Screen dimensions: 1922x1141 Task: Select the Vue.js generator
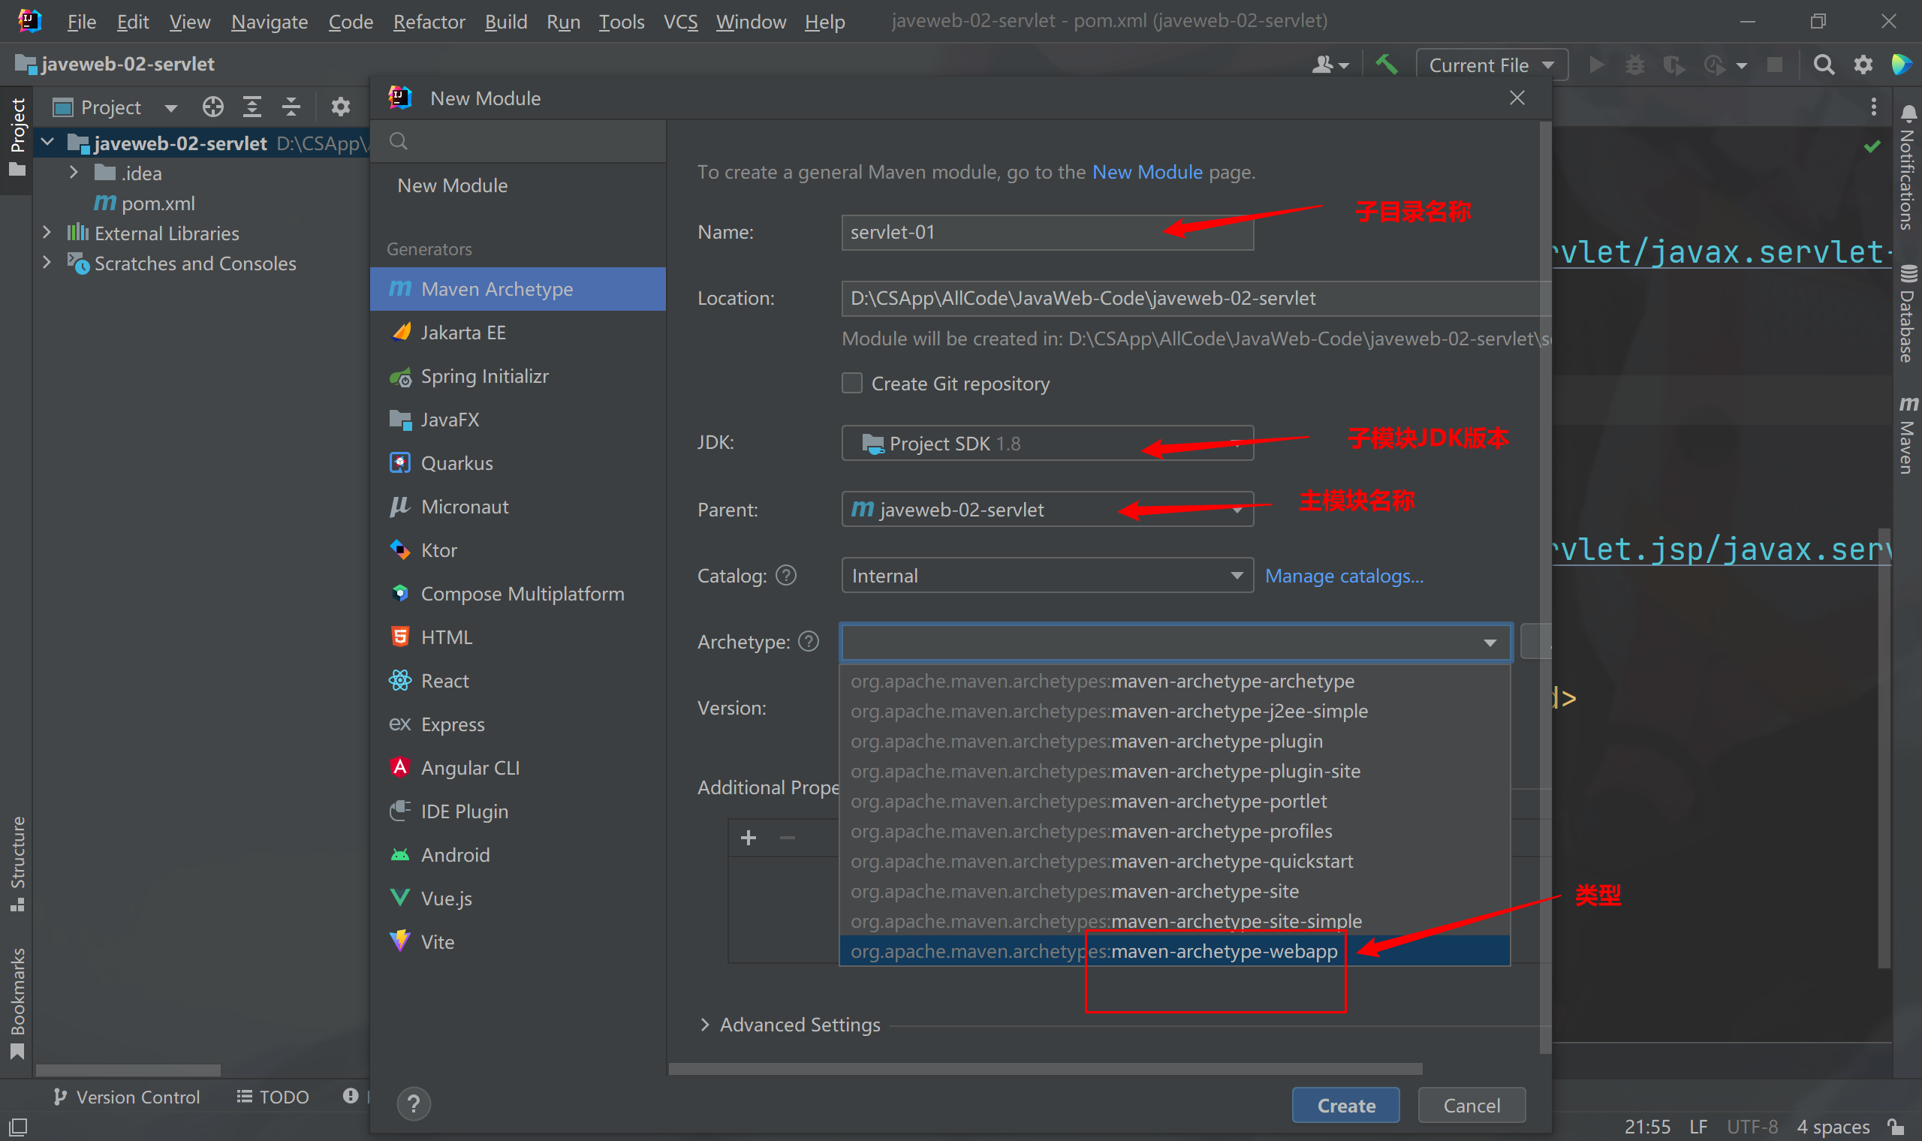517,899
